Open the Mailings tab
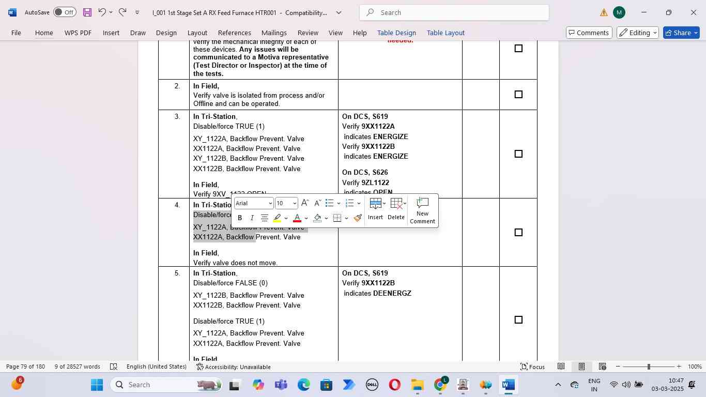This screenshot has height=397, width=706. click(274, 33)
